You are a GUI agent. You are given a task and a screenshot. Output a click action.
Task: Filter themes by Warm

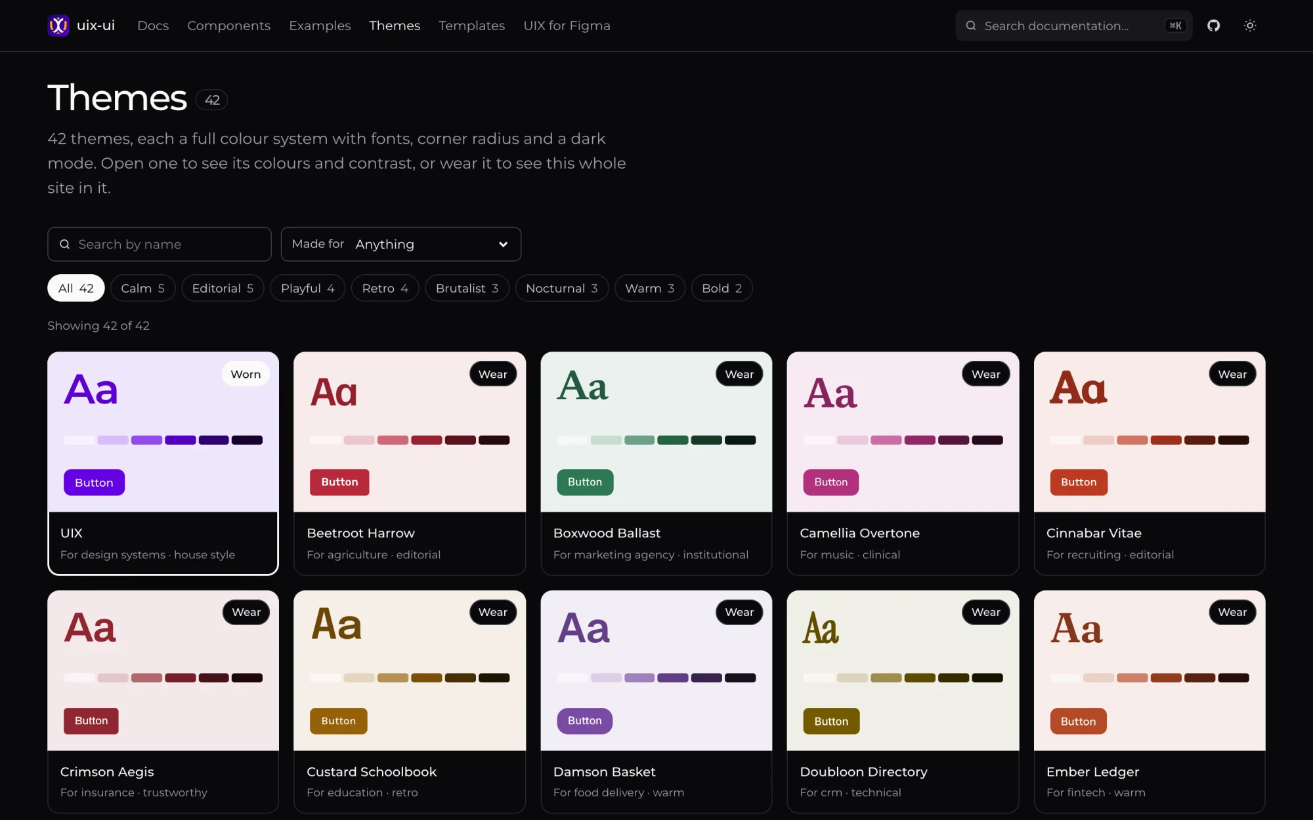[x=649, y=288]
